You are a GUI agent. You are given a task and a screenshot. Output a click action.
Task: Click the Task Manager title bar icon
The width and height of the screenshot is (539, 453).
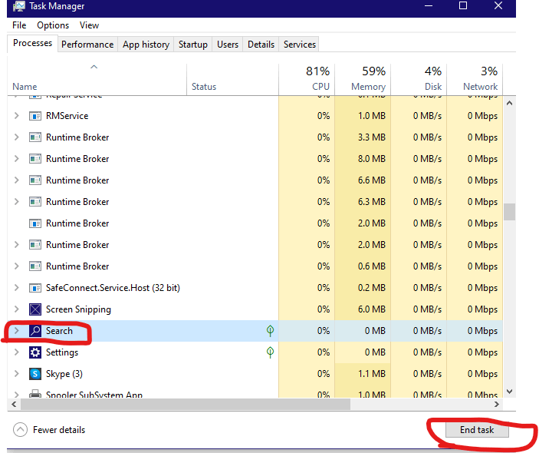click(x=18, y=6)
